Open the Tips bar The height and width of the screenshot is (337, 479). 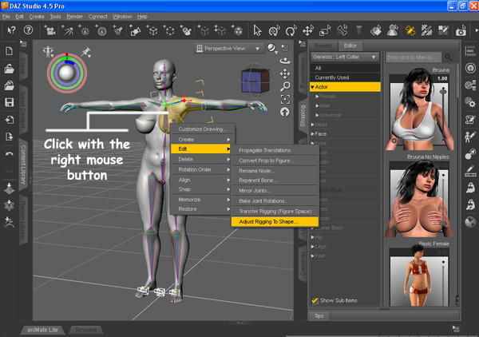(x=319, y=316)
